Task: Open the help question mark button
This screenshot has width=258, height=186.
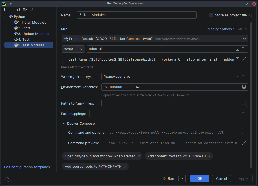Action: (8, 178)
